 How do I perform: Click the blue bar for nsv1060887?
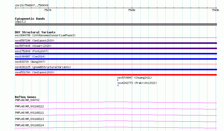click(x=116, y=59)
